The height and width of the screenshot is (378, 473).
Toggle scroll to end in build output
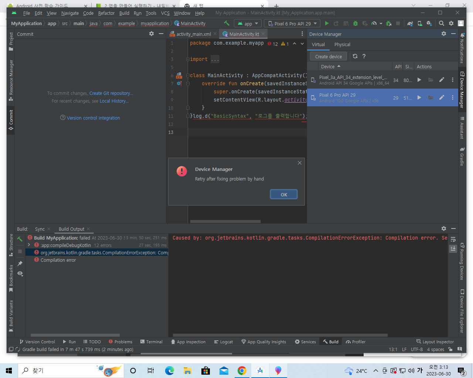pos(453,248)
